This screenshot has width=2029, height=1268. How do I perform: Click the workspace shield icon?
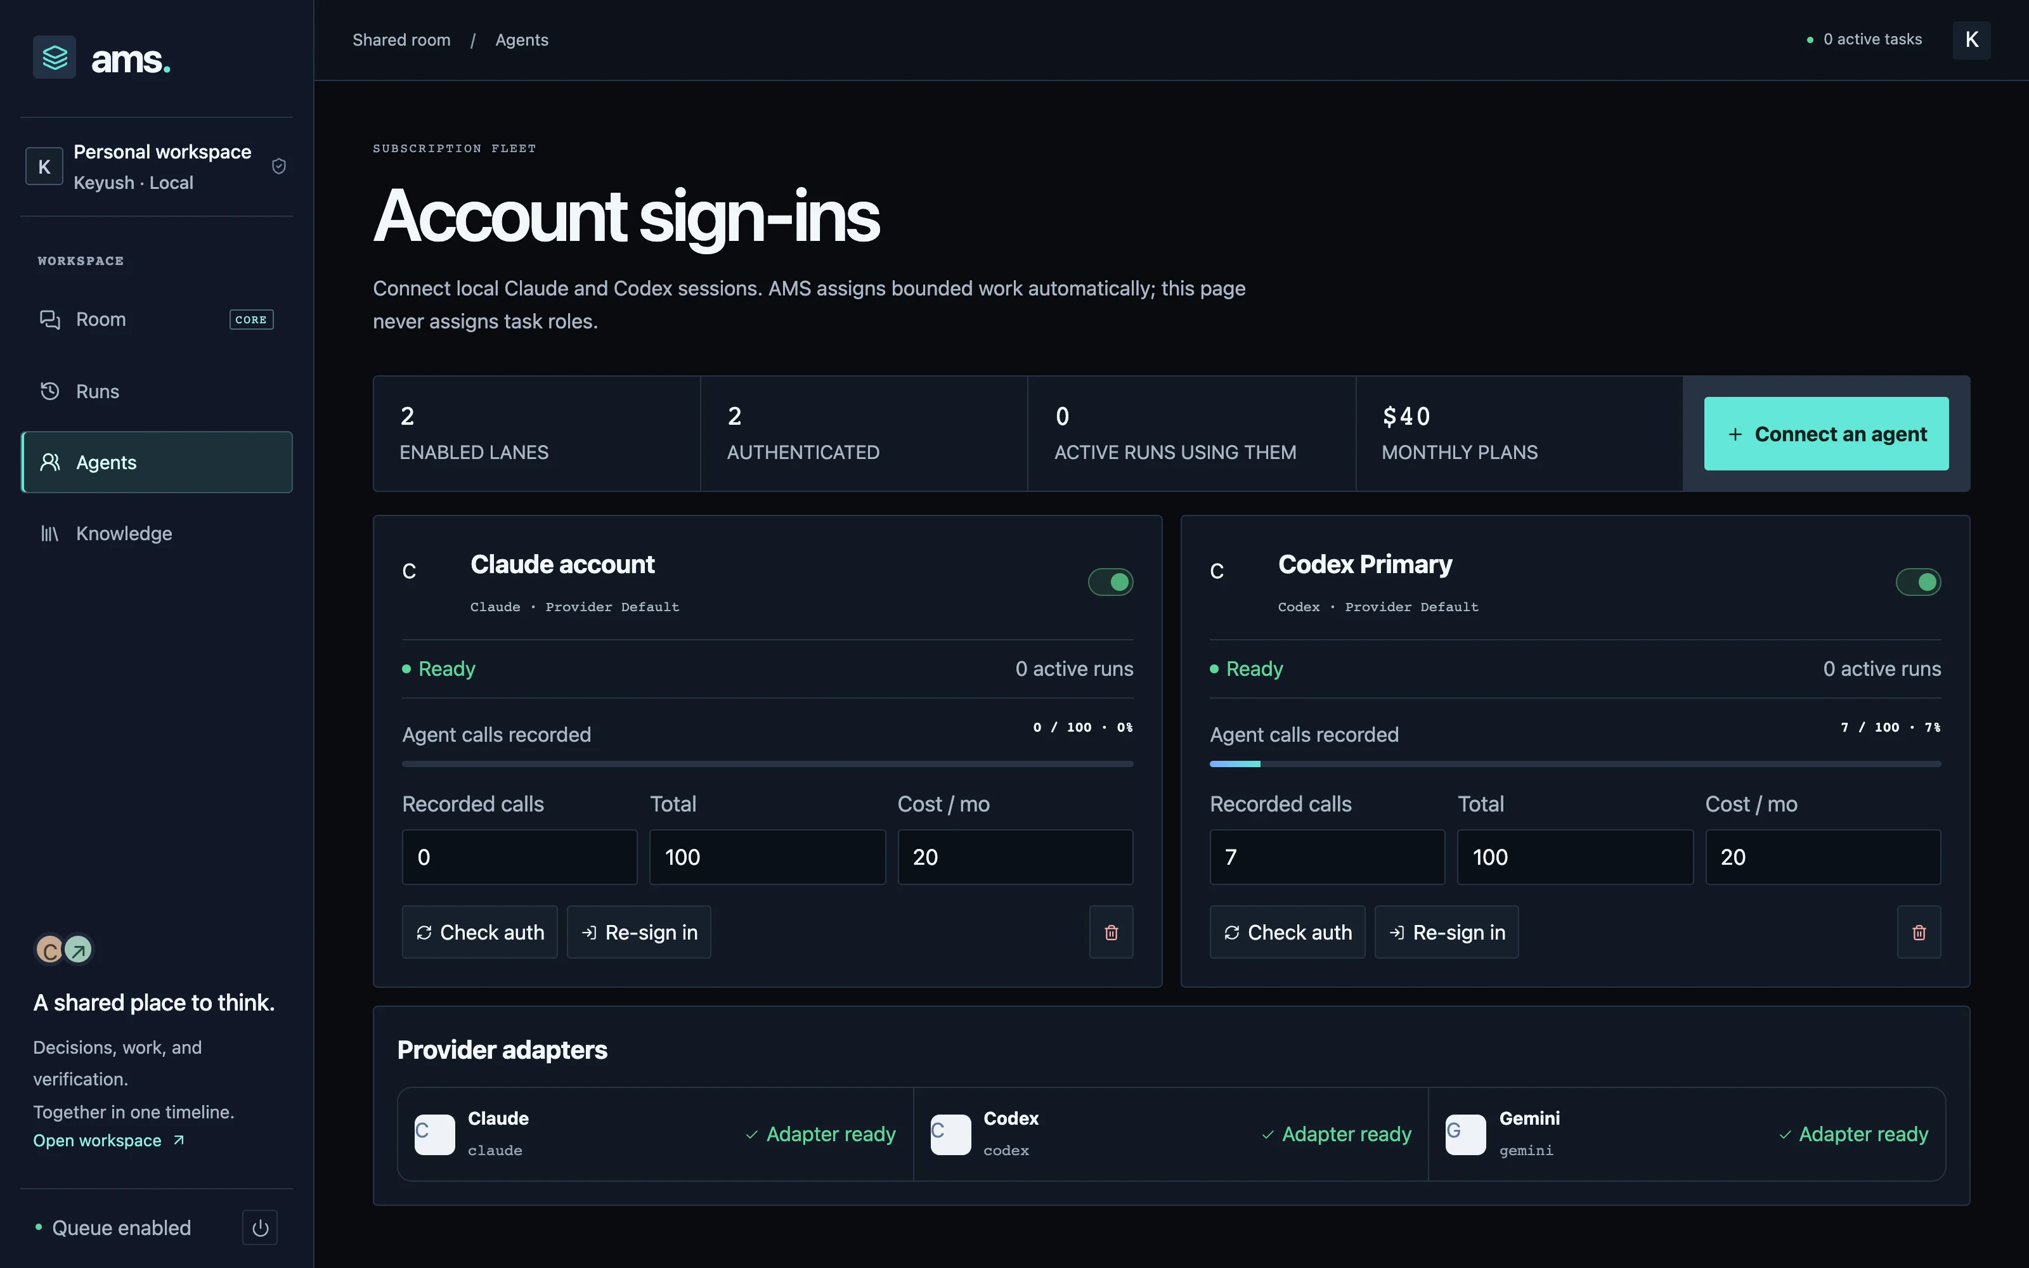[279, 166]
